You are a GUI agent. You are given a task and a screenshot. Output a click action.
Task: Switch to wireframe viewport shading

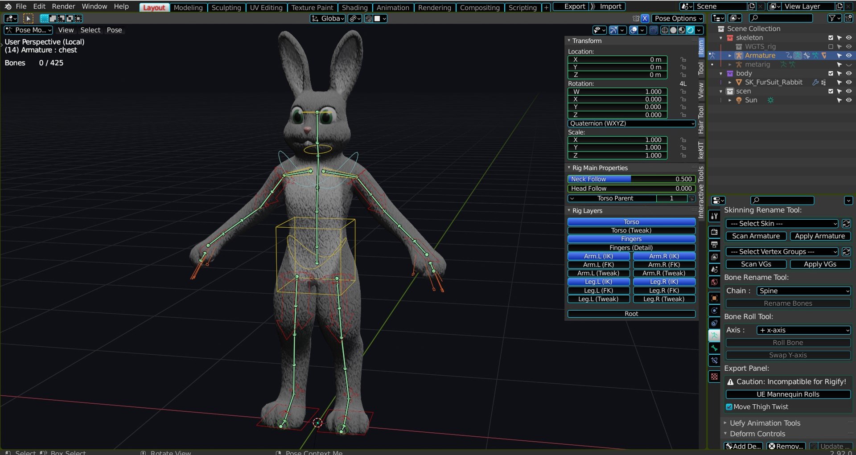[x=665, y=30]
